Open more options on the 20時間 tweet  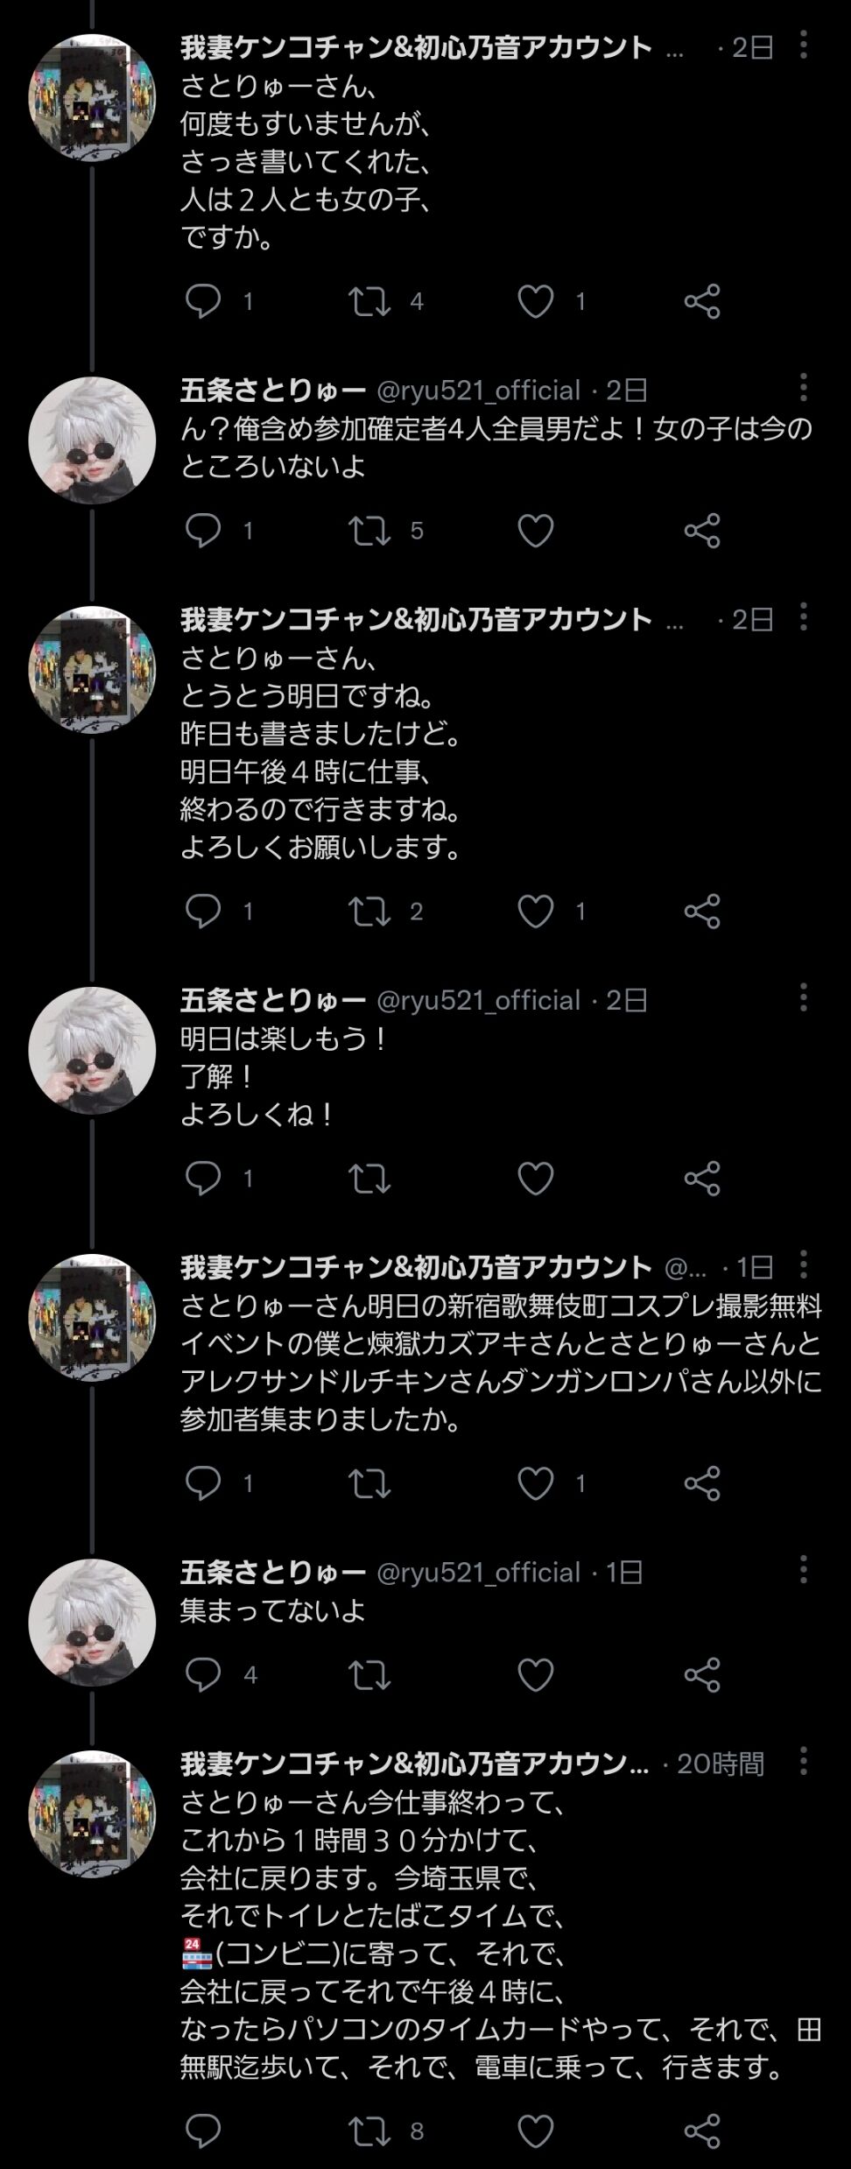tap(803, 1762)
